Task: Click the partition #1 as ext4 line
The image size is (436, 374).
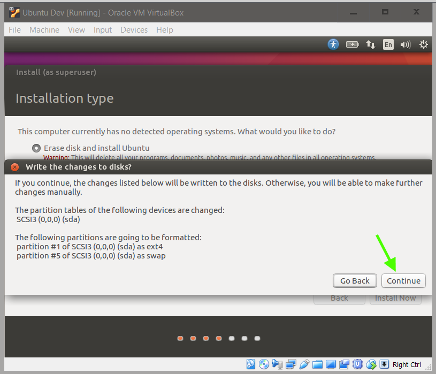Action: [x=89, y=247]
